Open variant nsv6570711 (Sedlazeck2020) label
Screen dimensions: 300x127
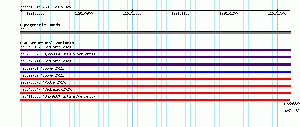pyautogui.click(x=47, y=61)
